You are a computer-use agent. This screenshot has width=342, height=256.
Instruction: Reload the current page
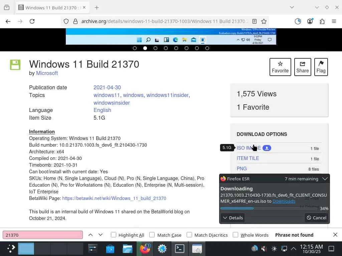(32, 21)
